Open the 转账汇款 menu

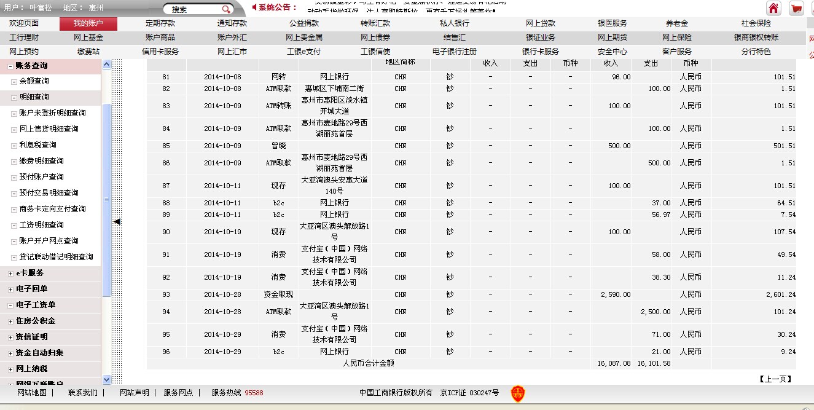(375, 23)
